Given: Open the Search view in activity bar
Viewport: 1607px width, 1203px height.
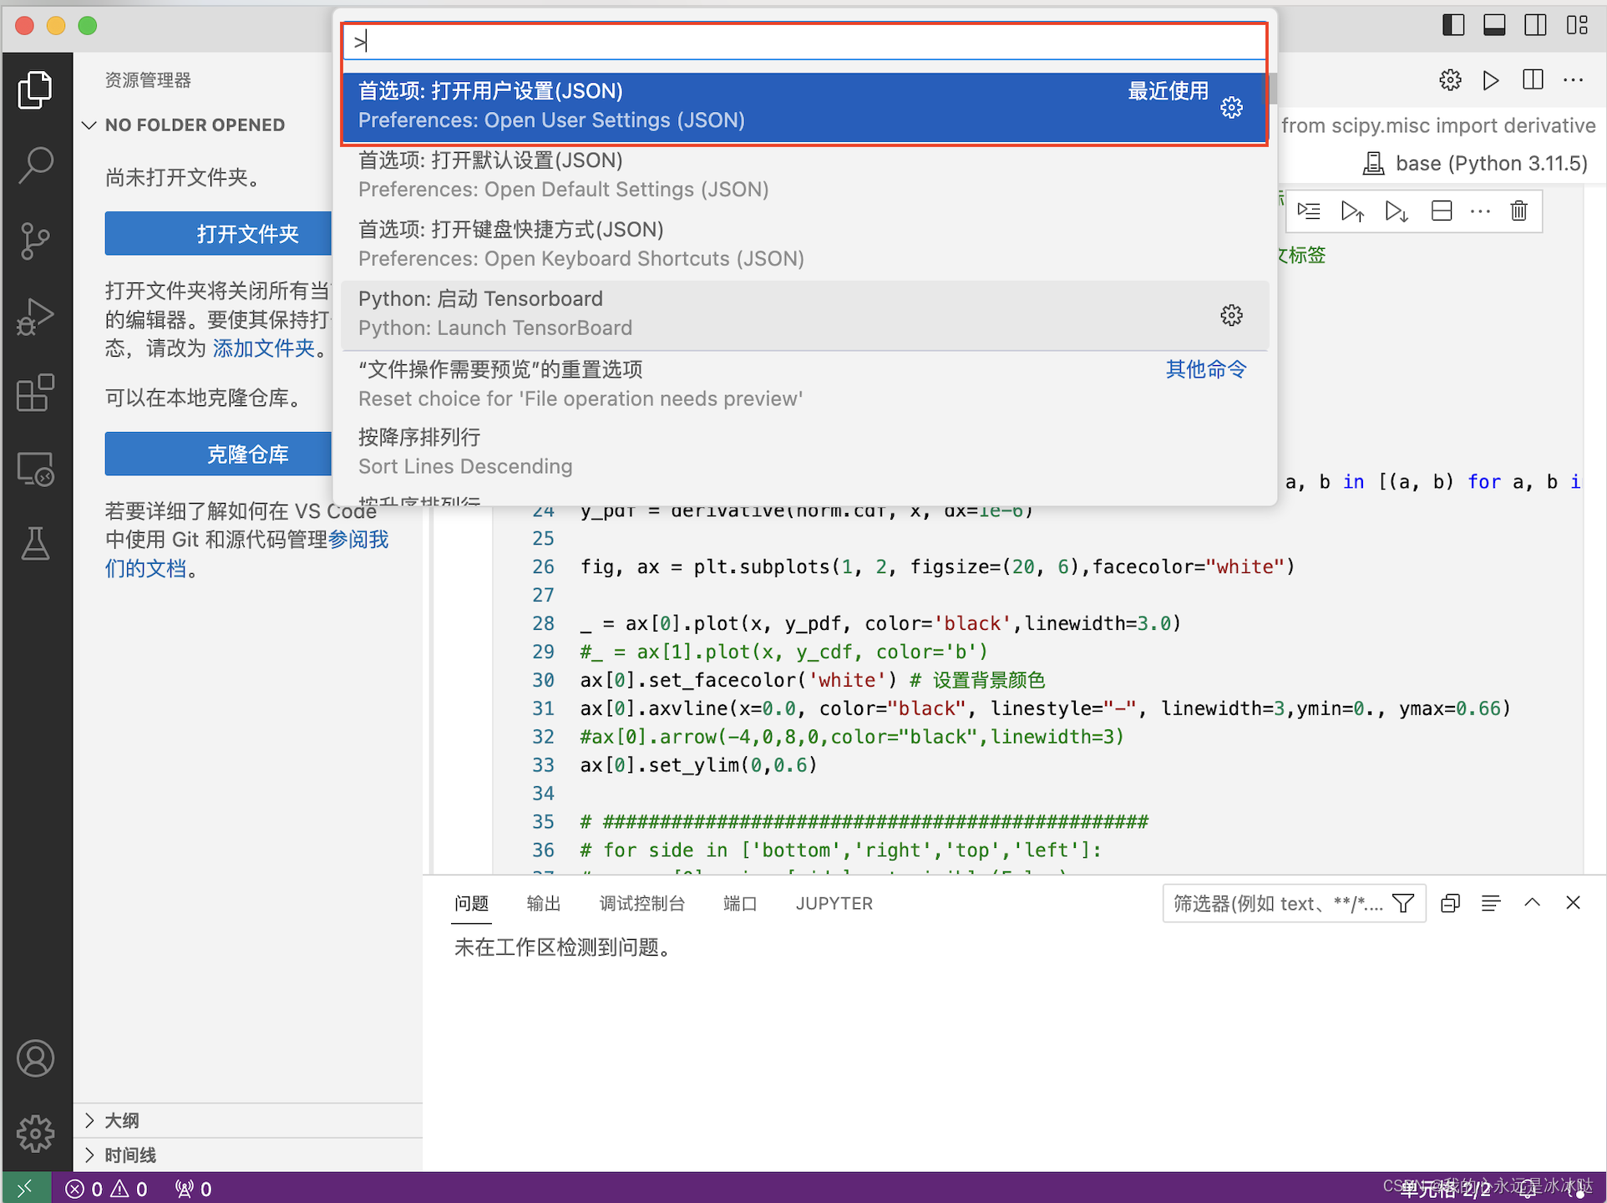Looking at the screenshot, I should click(x=36, y=165).
